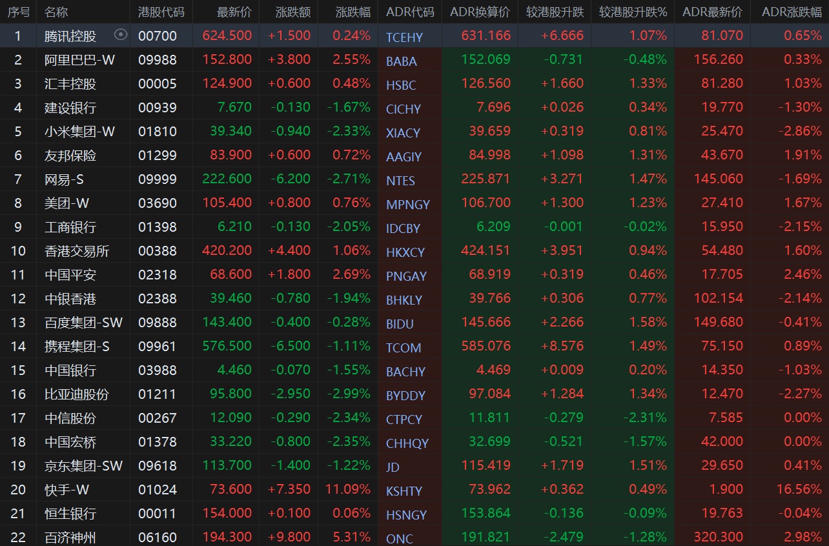Sort by 涨跌幅 column header
829x546 pixels.
[x=353, y=12]
